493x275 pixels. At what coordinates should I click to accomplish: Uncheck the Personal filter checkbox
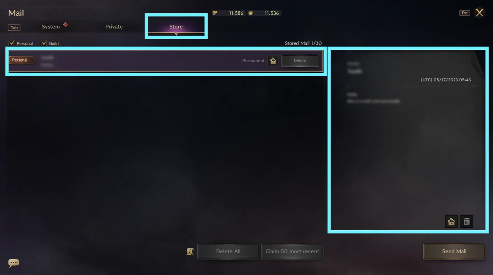click(x=11, y=43)
